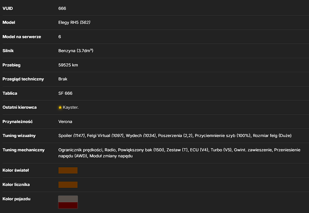Click the Powiększony bak (150l) entry

[x=141, y=150]
